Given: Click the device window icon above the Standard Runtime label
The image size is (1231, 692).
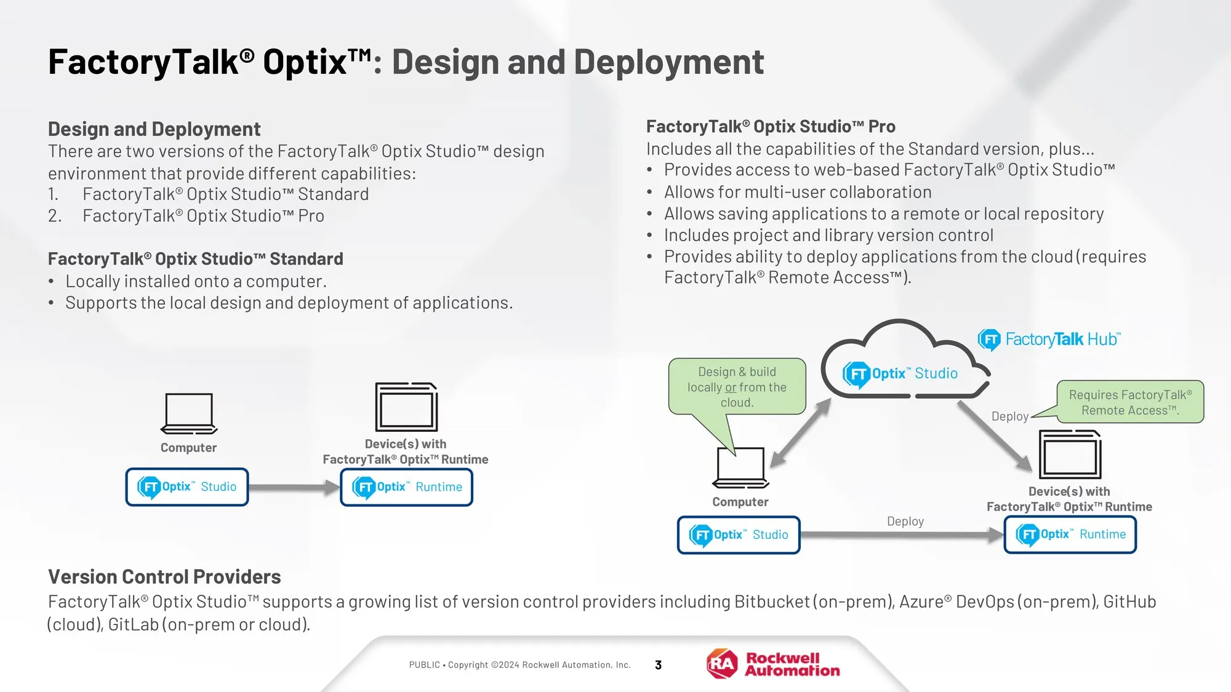Looking at the screenshot, I should pos(406,407).
